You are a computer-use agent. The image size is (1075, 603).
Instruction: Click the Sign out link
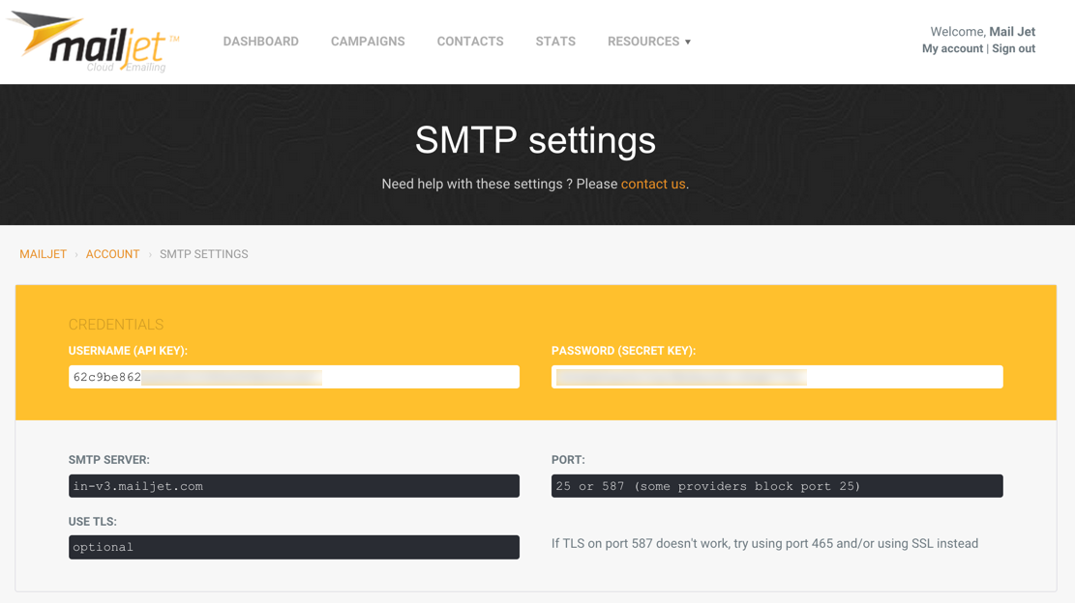click(x=1013, y=48)
